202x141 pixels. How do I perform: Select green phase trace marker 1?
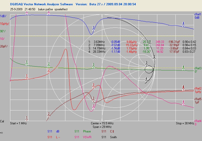tap(27, 63)
